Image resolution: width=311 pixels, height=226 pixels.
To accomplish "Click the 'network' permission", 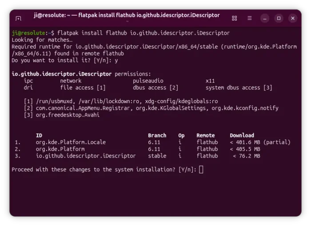I will pyautogui.click(x=71, y=81).
